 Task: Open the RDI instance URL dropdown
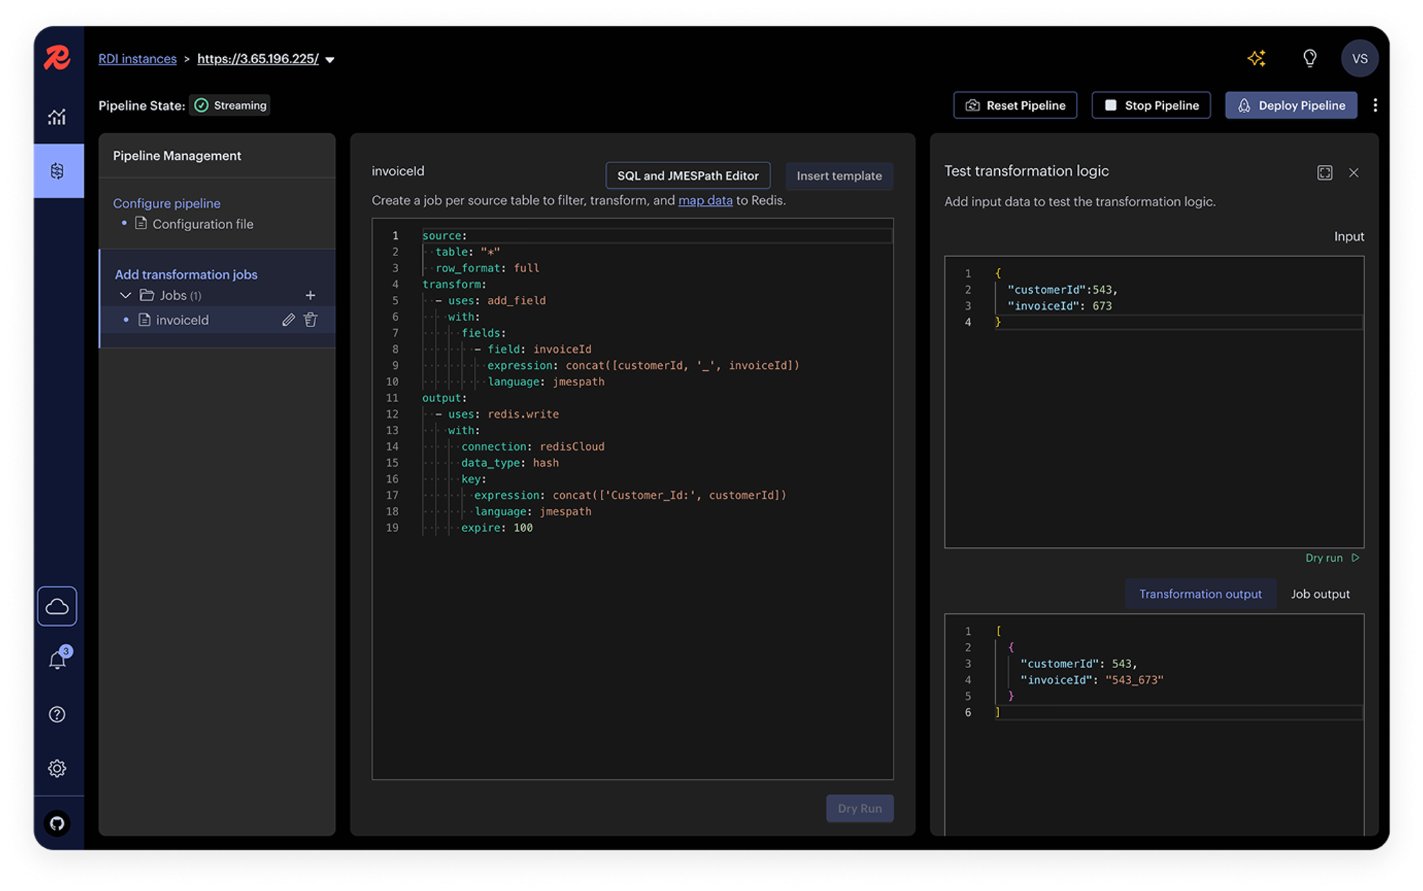click(330, 60)
